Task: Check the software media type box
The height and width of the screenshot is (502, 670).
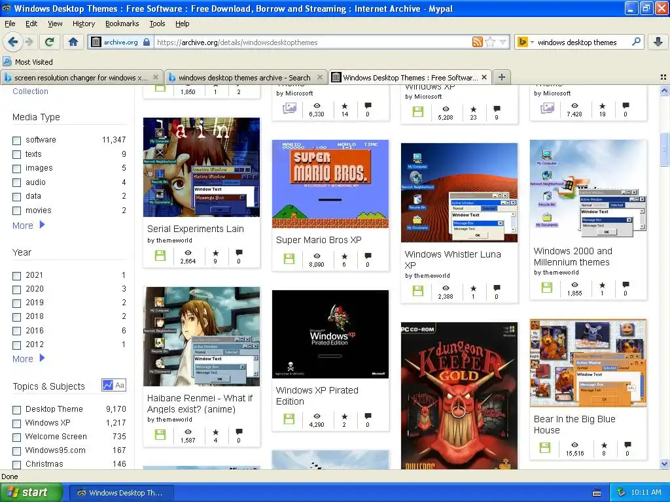Action: [16, 140]
